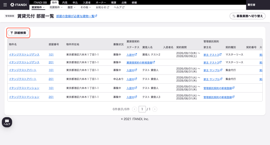The width and height of the screenshot is (270, 145).
Task: Open room 101 of イタンジテストアパート
Action: (x=51, y=70)
